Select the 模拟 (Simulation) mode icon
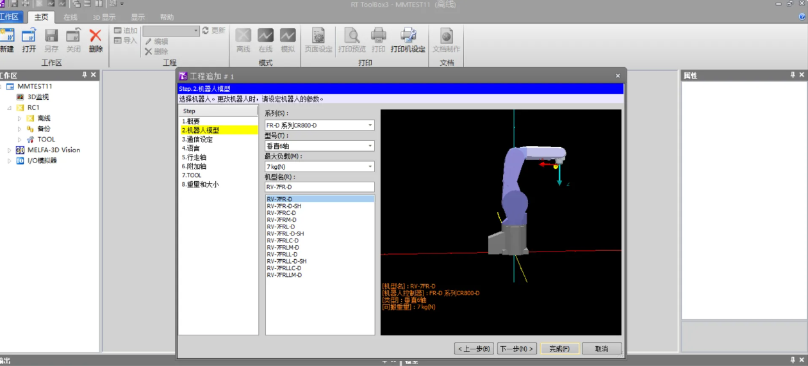This screenshot has height=366, width=808. click(x=288, y=36)
